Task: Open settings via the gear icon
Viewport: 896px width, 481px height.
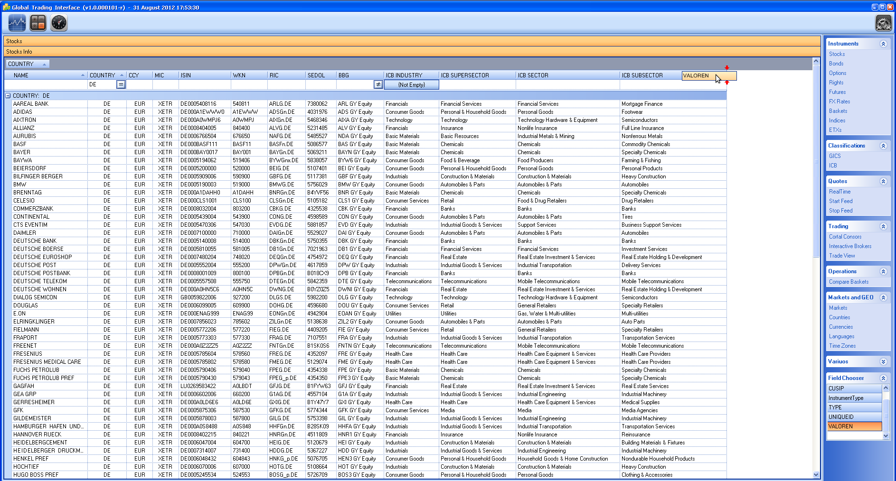Action: [883, 23]
